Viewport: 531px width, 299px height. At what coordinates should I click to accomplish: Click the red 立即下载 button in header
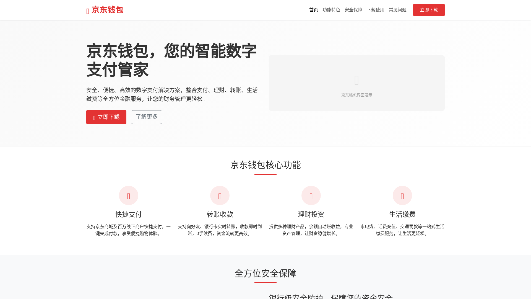[x=429, y=10]
